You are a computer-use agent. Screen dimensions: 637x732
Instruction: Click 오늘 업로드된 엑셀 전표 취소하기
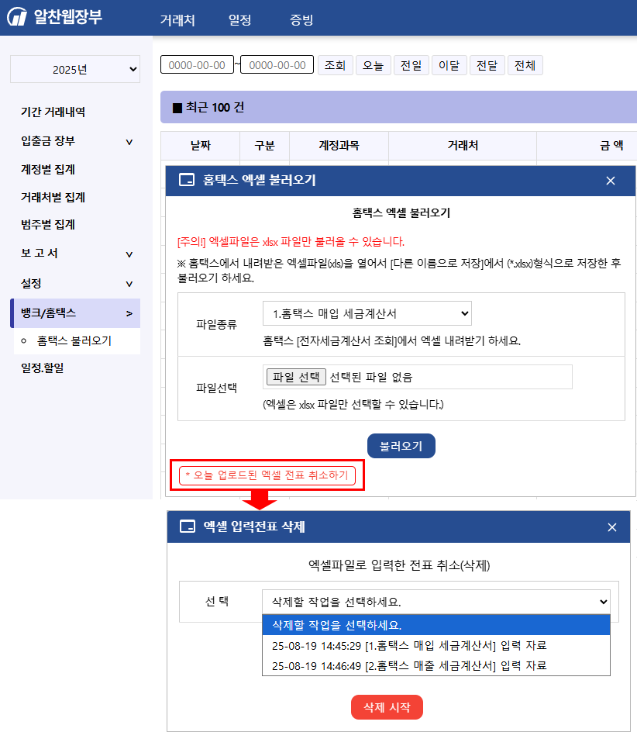(267, 475)
